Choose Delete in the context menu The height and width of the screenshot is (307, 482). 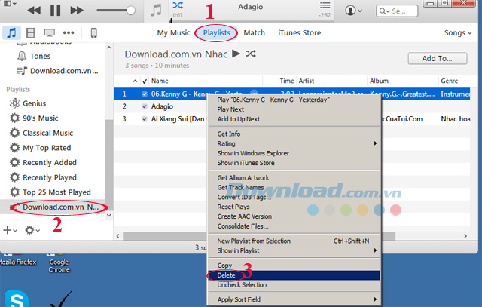coord(294,275)
